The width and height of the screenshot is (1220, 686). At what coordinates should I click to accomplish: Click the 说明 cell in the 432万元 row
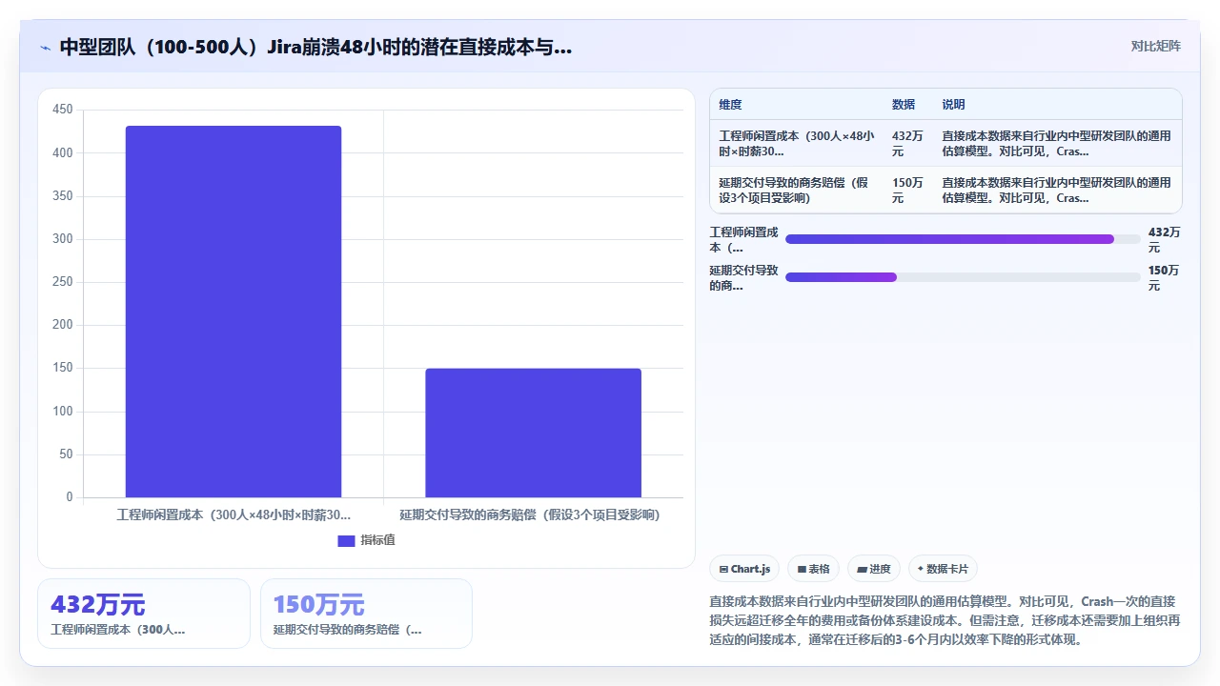(1056, 143)
